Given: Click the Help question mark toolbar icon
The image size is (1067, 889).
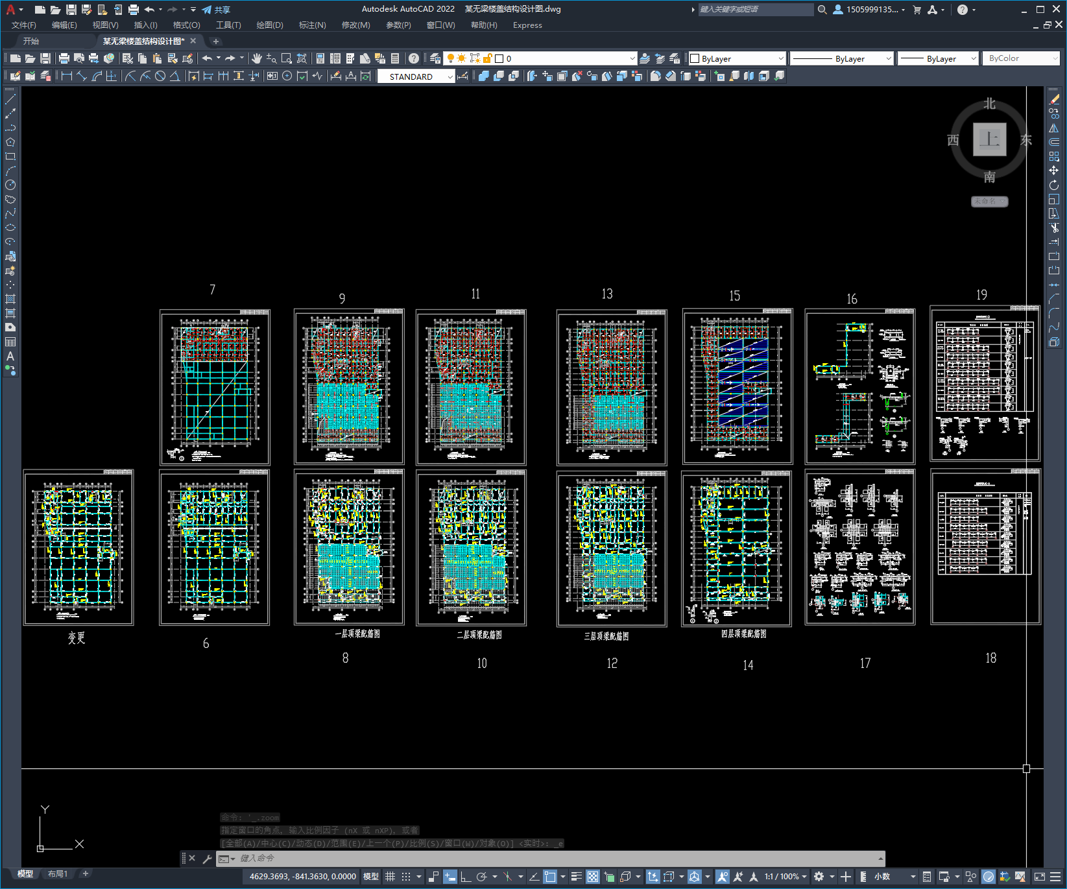Looking at the screenshot, I should point(414,58).
